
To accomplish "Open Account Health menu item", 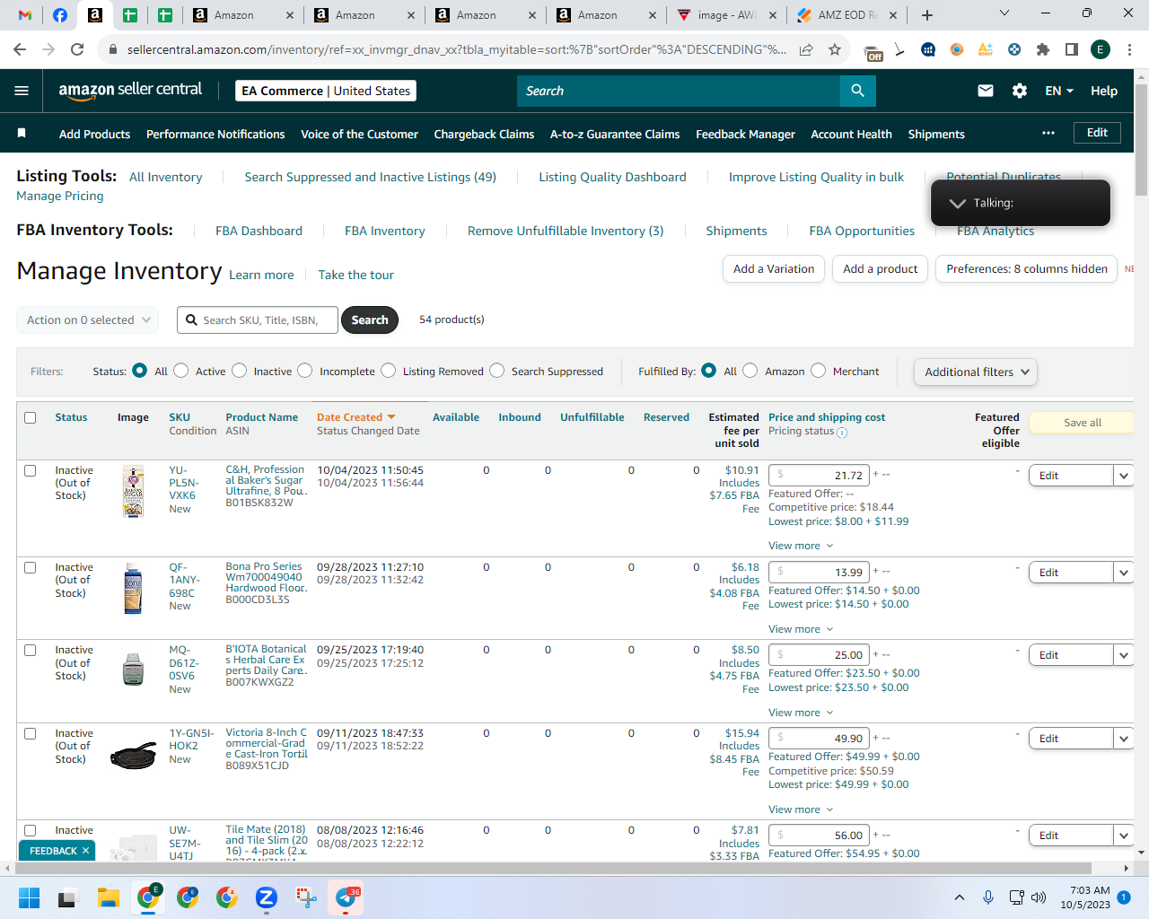I will (851, 134).
